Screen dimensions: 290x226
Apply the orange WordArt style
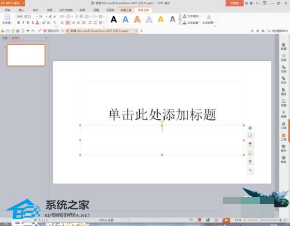(x=137, y=19)
